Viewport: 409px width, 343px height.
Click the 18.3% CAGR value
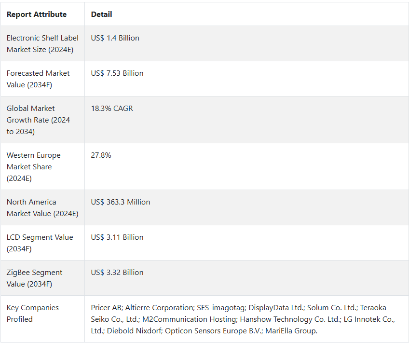[112, 109]
